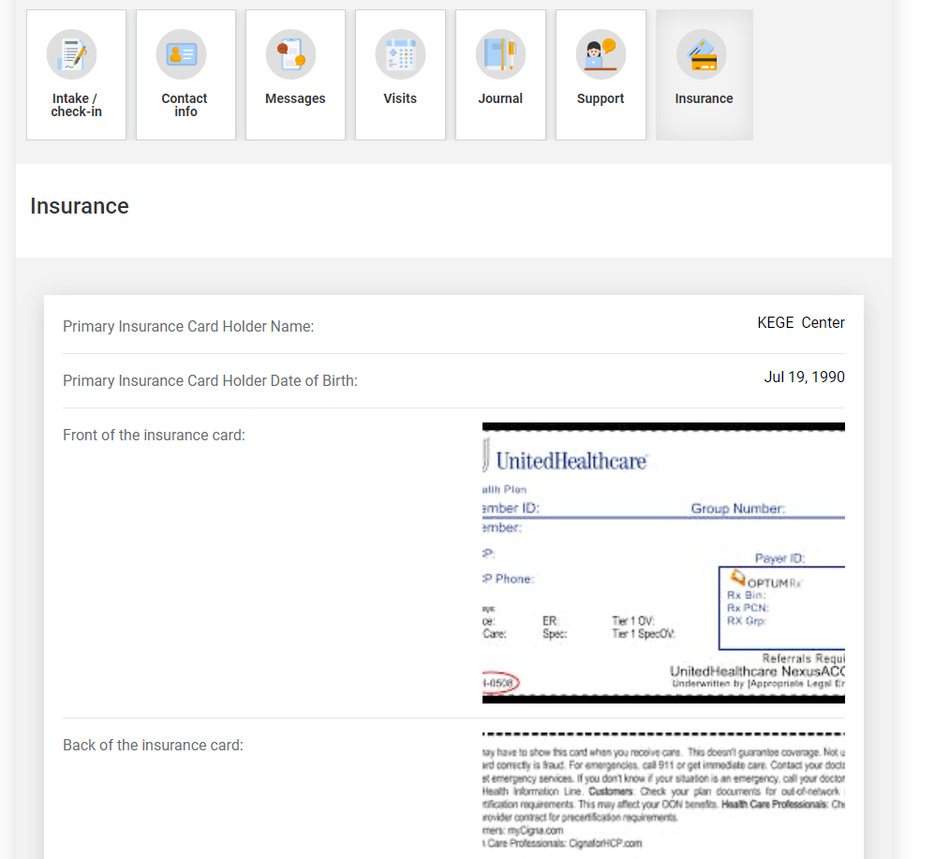Image resolution: width=950 pixels, height=859 pixels.
Task: Select the card holder name KEGE Center
Action: coord(800,323)
